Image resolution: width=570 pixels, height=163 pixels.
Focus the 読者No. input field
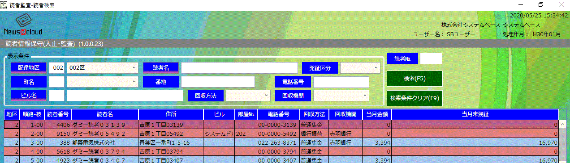point(431,59)
